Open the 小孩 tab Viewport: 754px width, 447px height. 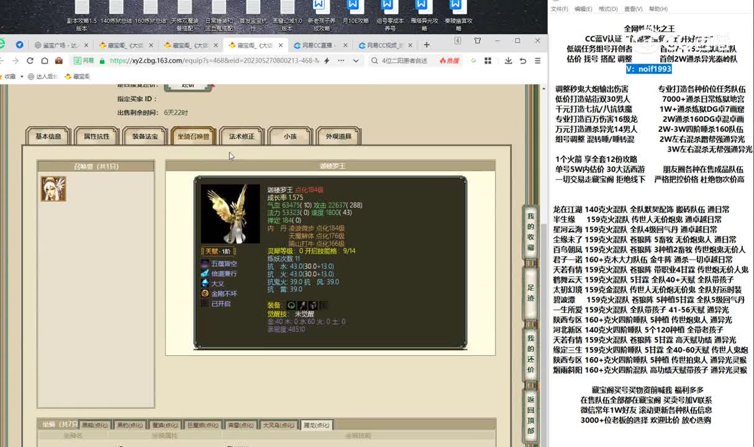(290, 137)
